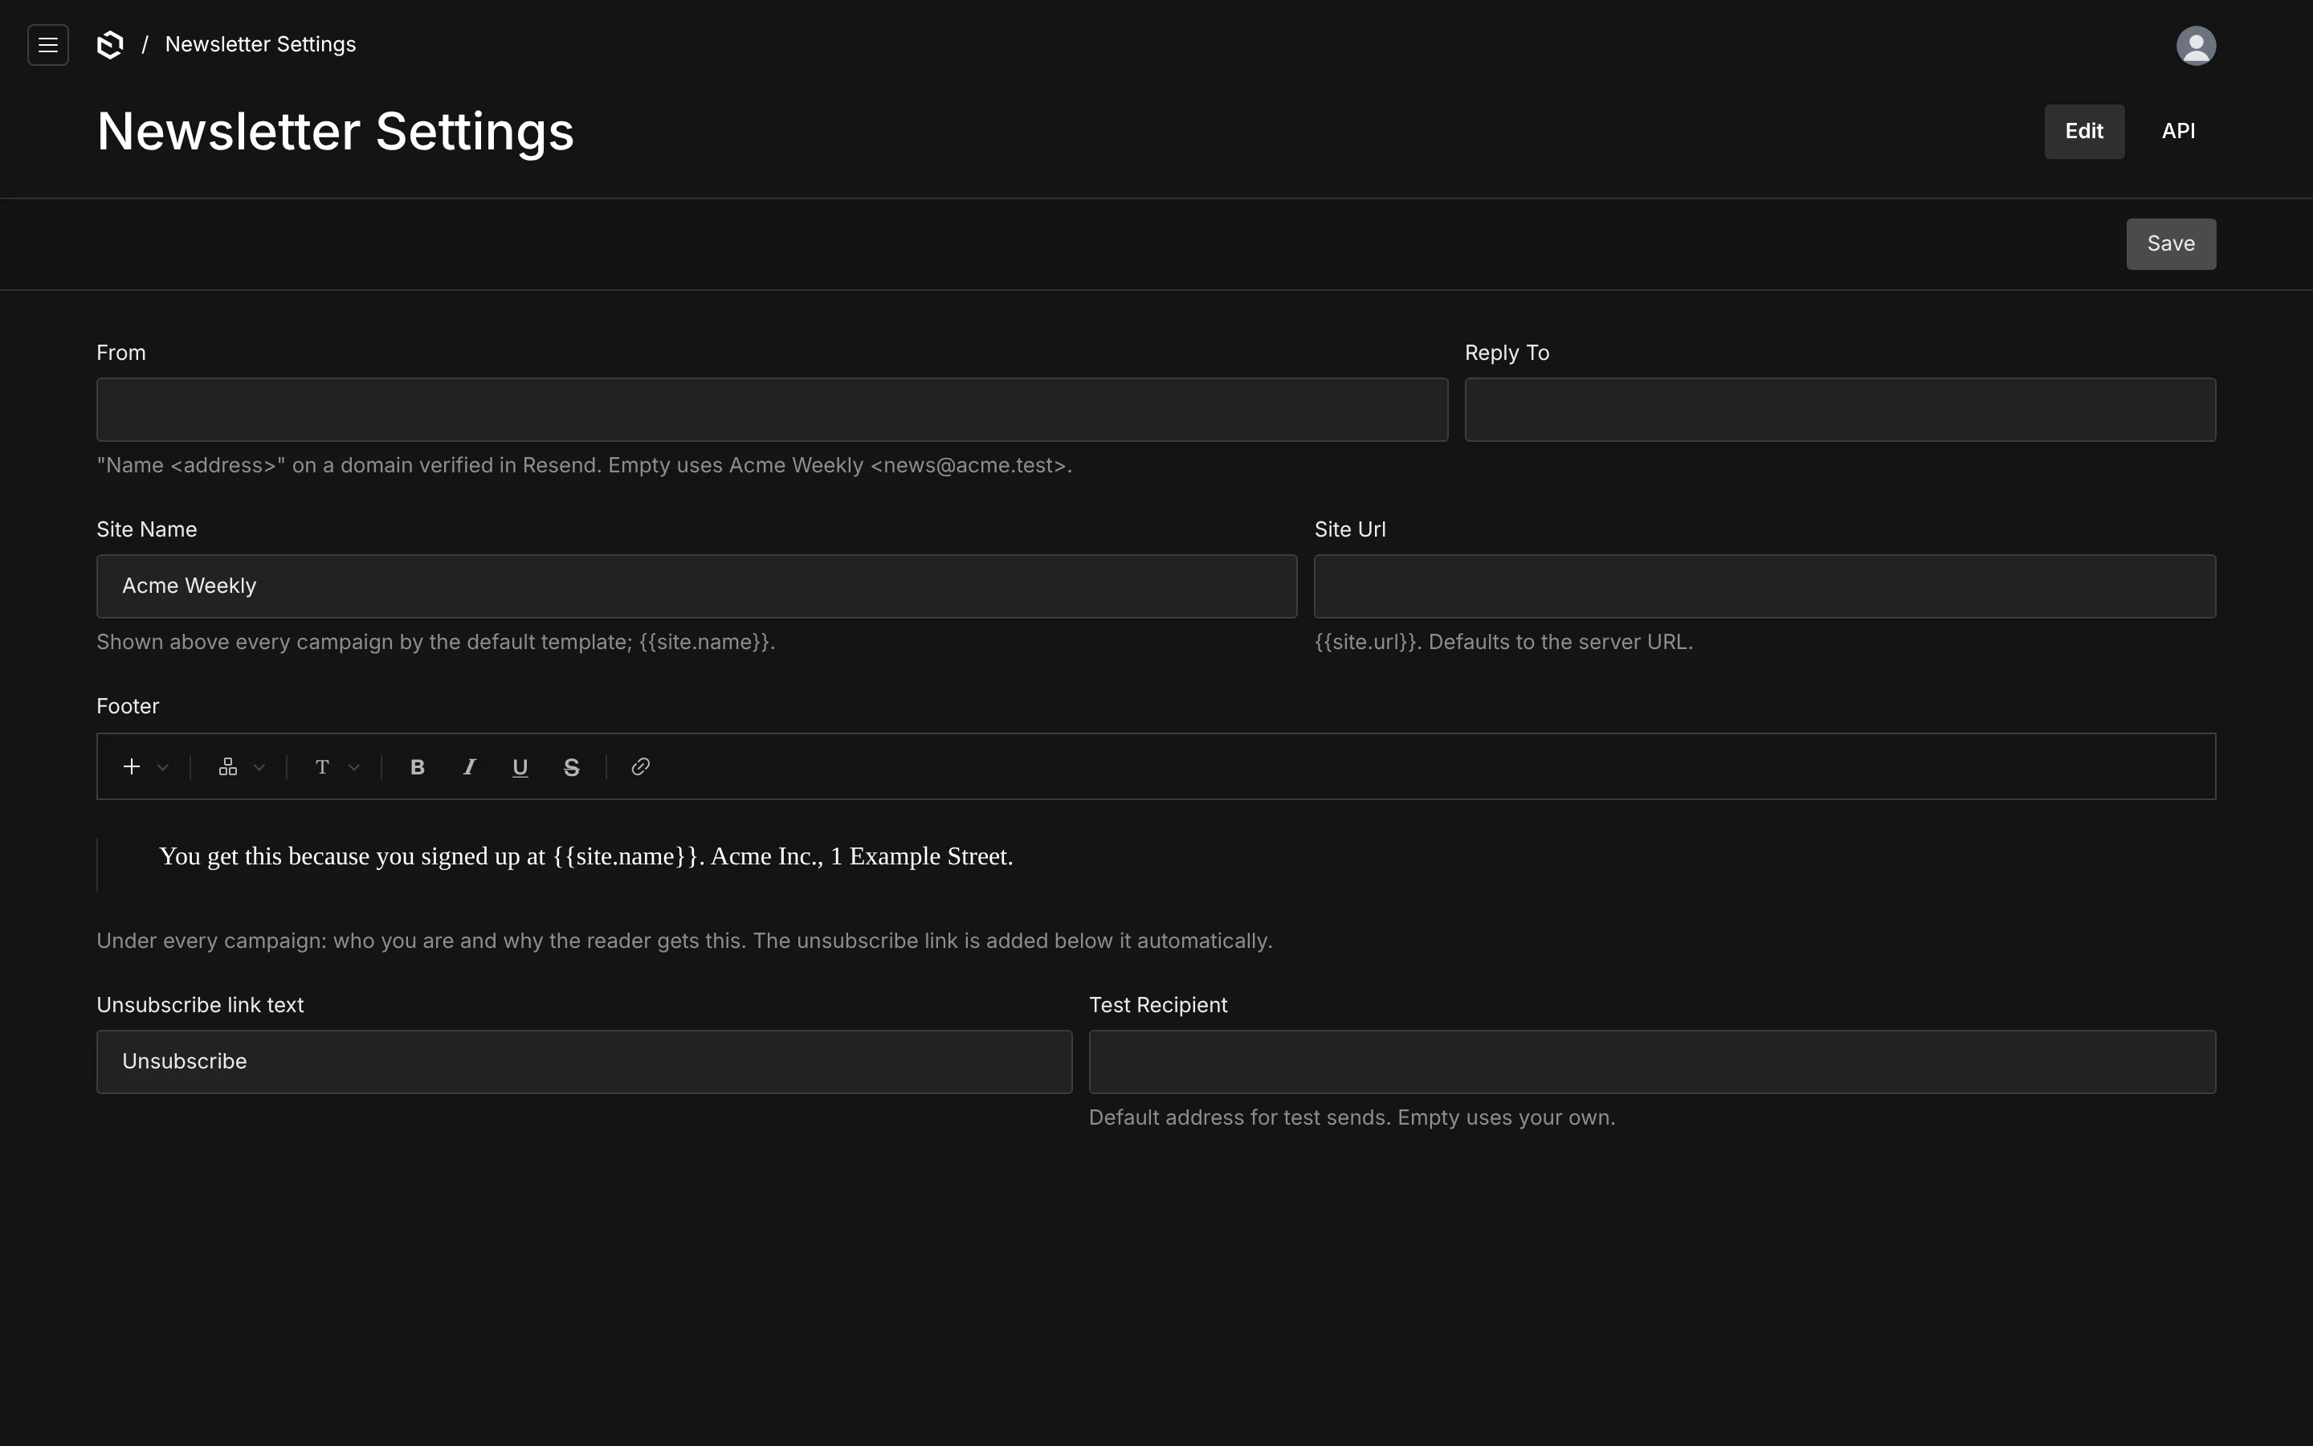
Task: Expand the insert dropdown chevron
Action: (164, 767)
